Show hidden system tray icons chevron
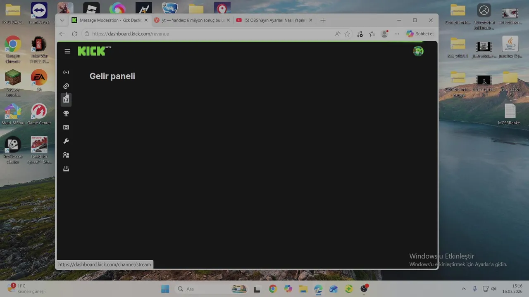 pyautogui.click(x=463, y=289)
